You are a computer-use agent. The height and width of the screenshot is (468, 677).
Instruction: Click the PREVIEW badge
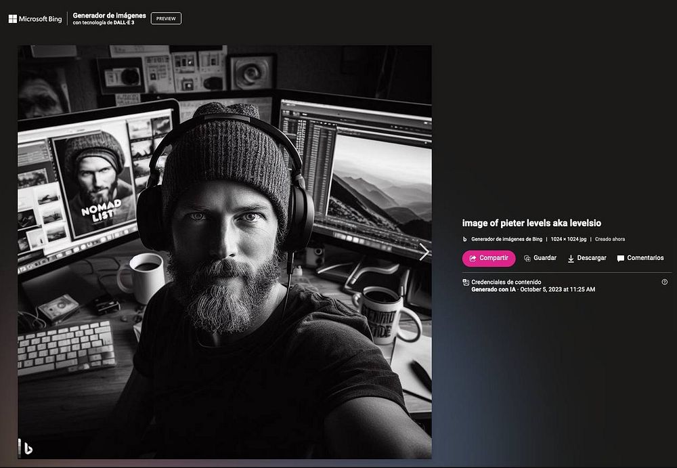[166, 18]
